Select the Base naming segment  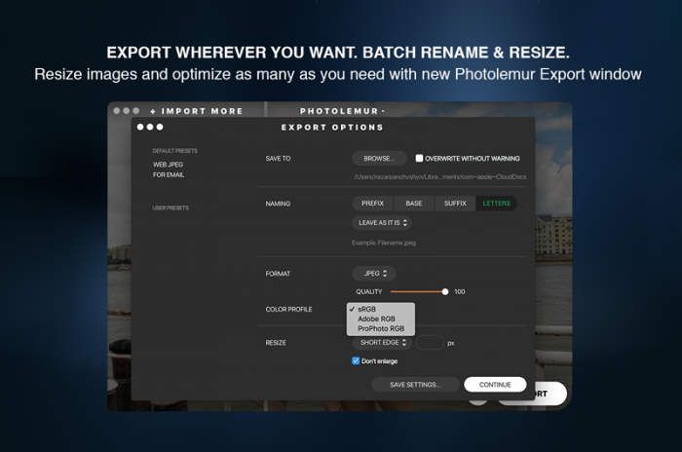pyautogui.click(x=414, y=204)
